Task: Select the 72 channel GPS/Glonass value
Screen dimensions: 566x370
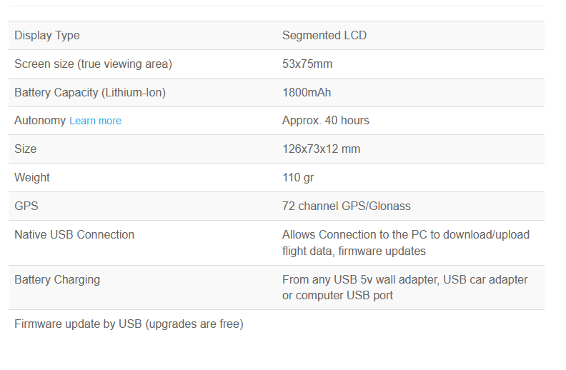Action: 346,206
